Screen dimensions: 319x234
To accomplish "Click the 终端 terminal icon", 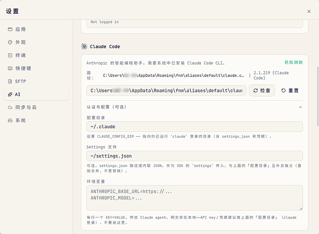I will pos(10,55).
